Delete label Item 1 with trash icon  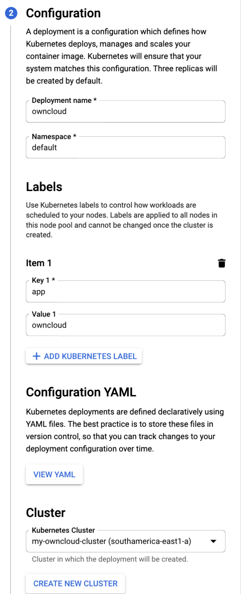[x=221, y=263]
